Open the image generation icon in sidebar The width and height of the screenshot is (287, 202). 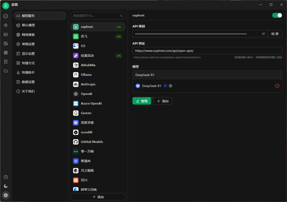pyautogui.click(x=6, y=34)
